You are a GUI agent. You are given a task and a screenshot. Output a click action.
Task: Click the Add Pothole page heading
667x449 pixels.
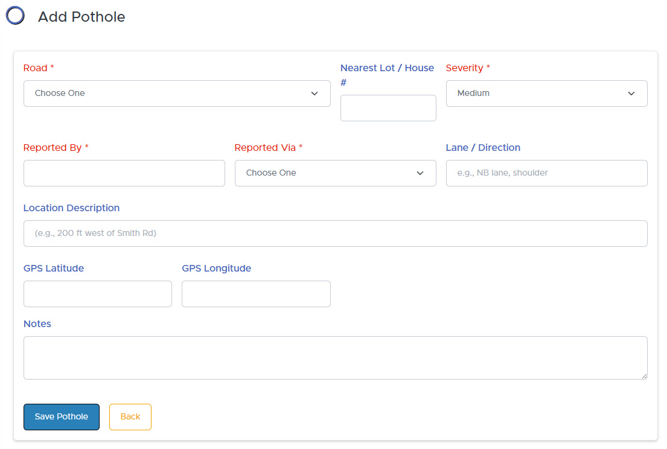click(x=81, y=17)
